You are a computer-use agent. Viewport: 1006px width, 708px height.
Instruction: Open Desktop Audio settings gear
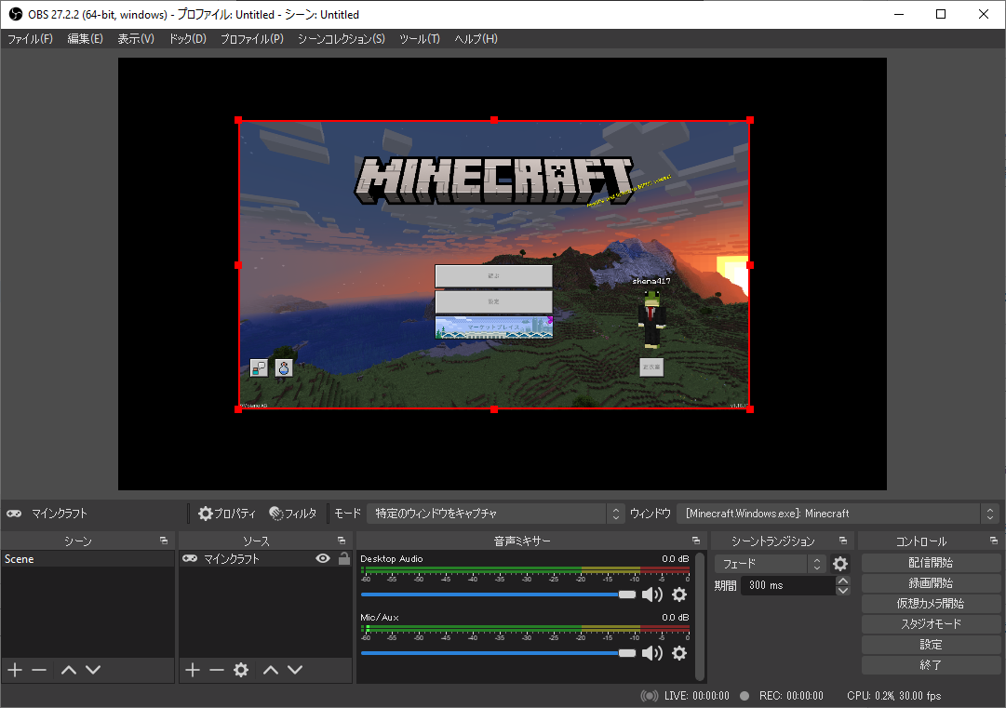pyautogui.click(x=679, y=594)
